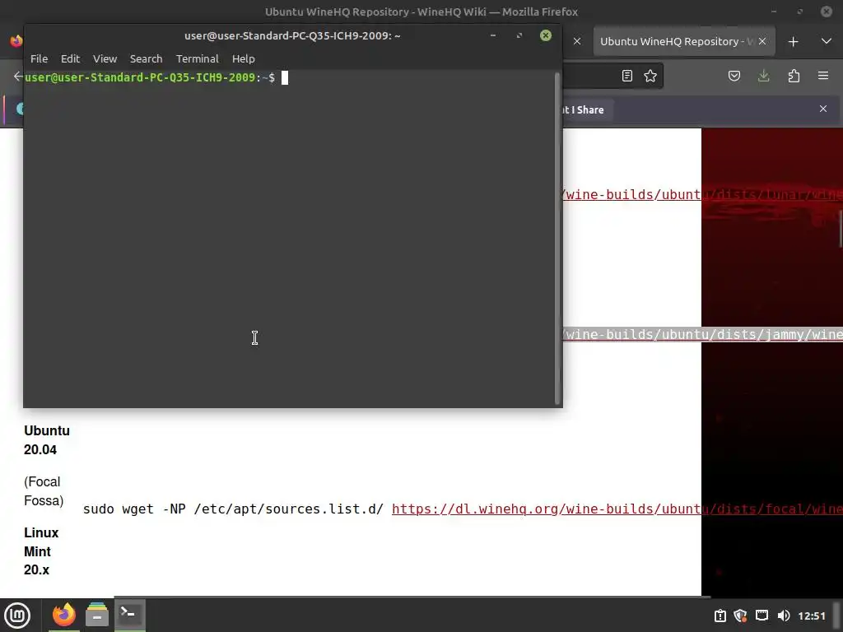Launch Firefox from the taskbar
This screenshot has height=632, width=843.
pos(64,615)
